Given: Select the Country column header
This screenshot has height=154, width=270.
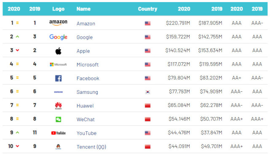Looking at the screenshot, I should [147, 9].
